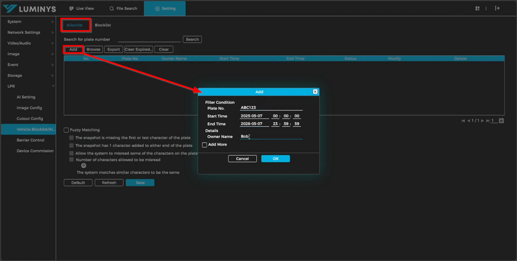The height and width of the screenshot is (261, 517).
Task: Collapse the LPR section in sidebar
Action: [x=28, y=86]
